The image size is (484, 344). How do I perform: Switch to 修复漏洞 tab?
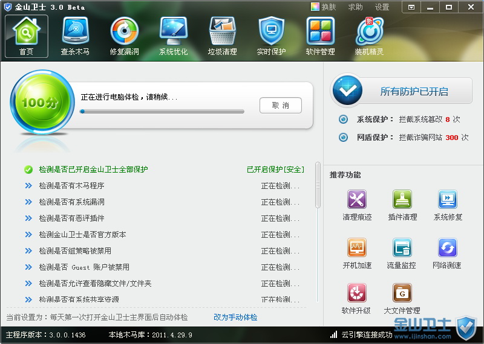point(125,36)
